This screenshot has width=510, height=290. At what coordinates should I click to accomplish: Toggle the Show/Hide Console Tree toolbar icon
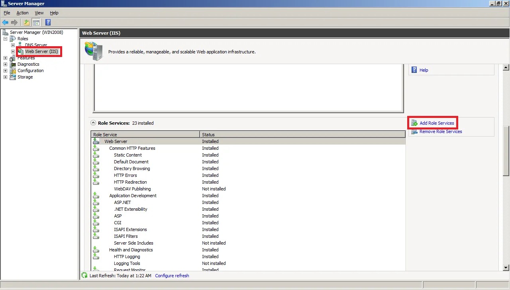(x=36, y=22)
